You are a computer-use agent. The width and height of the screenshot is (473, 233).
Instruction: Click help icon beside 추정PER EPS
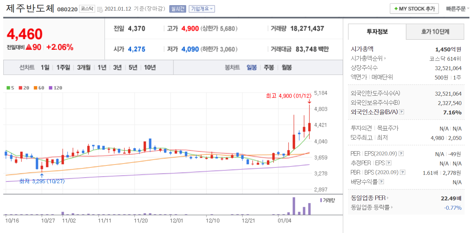[389, 163]
